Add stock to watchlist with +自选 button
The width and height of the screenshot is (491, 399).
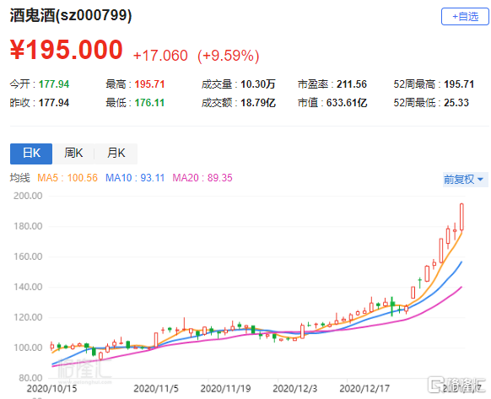coord(465,16)
